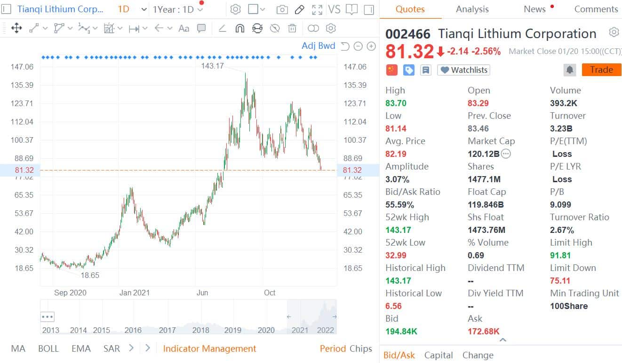Toggle the MA indicator on the chart
Image resolution: width=622 pixels, height=363 pixels.
coord(18,348)
